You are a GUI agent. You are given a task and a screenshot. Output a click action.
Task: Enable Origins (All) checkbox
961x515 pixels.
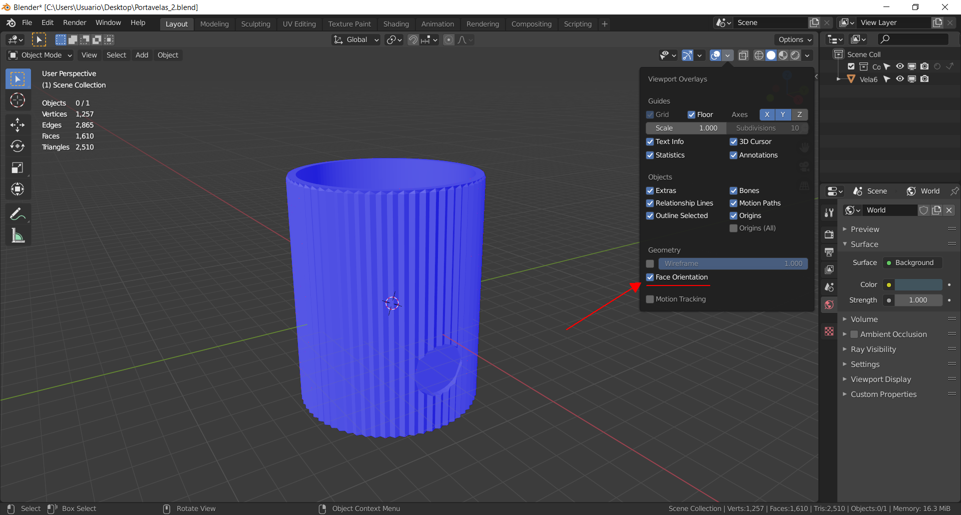(x=734, y=228)
